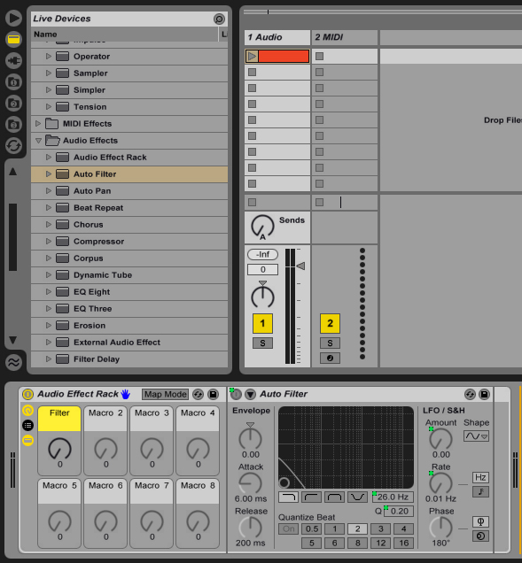The height and width of the screenshot is (563, 522).
Task: Toggle track 1 activator button
Action: click(262, 323)
